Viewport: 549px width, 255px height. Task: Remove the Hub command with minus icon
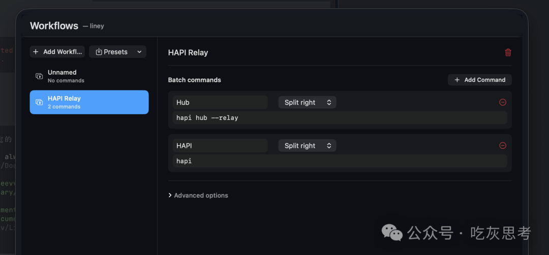pyautogui.click(x=502, y=102)
